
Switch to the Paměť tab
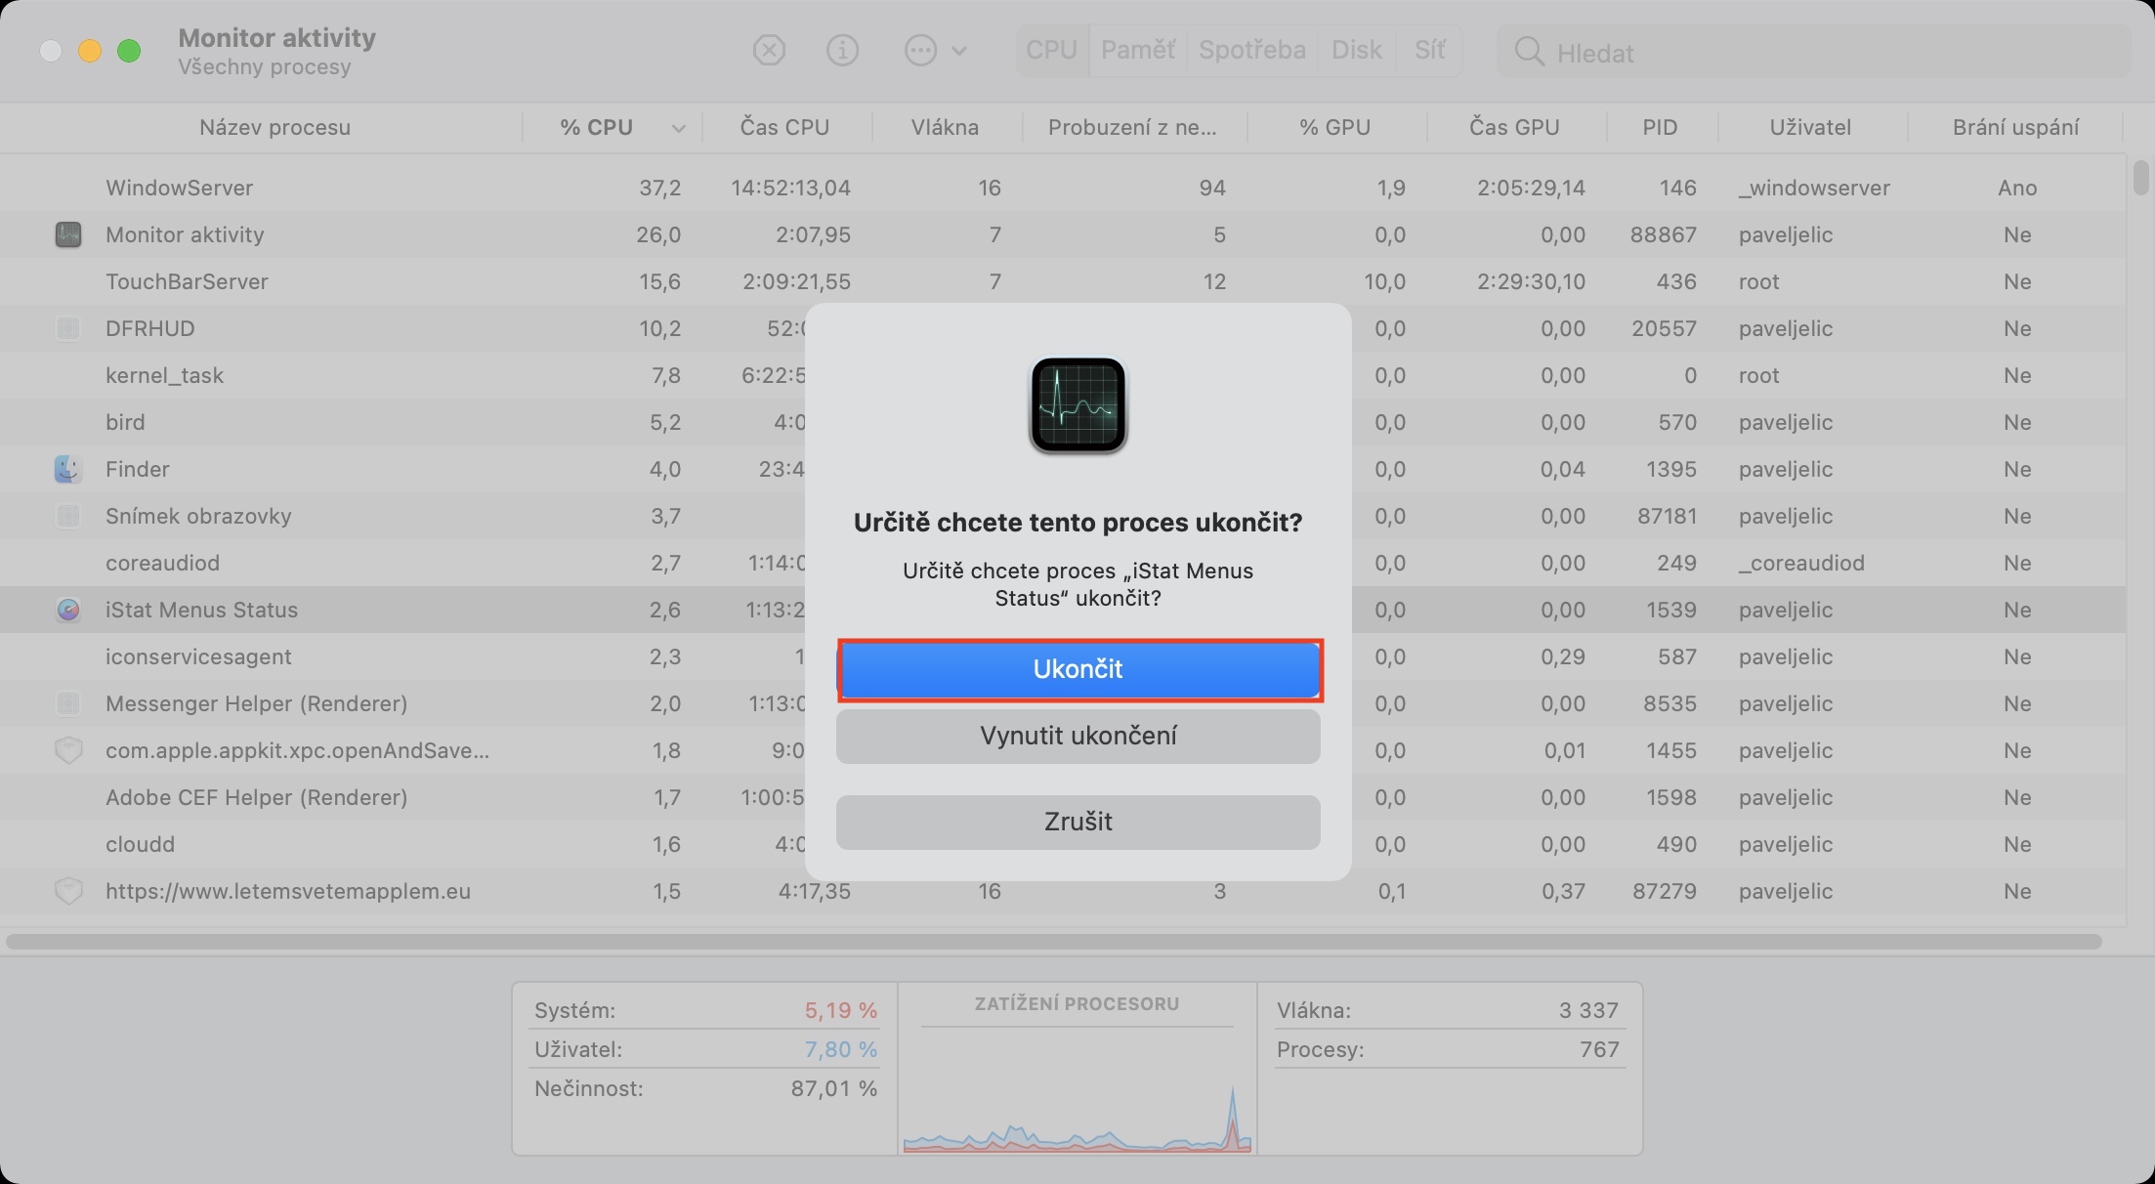tap(1137, 50)
